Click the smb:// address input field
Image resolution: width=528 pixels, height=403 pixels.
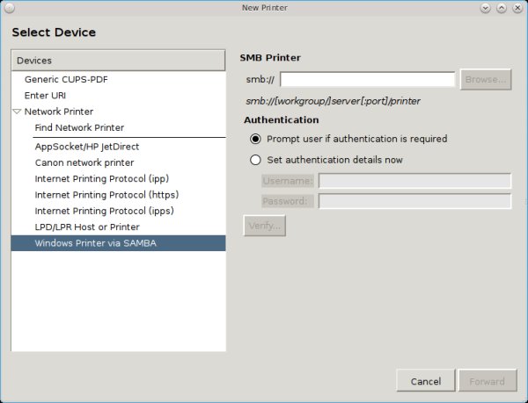tap(367, 80)
